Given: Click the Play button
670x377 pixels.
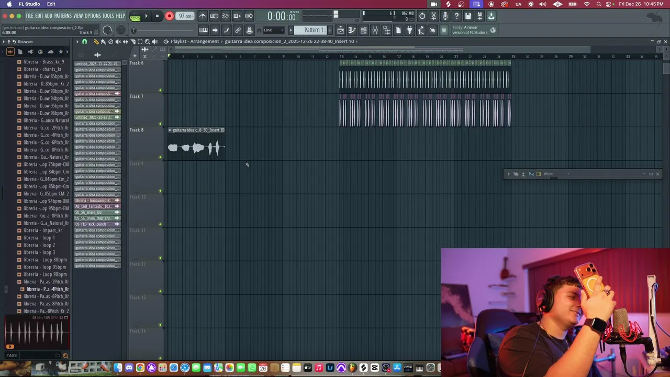Looking at the screenshot, I should click(146, 16).
